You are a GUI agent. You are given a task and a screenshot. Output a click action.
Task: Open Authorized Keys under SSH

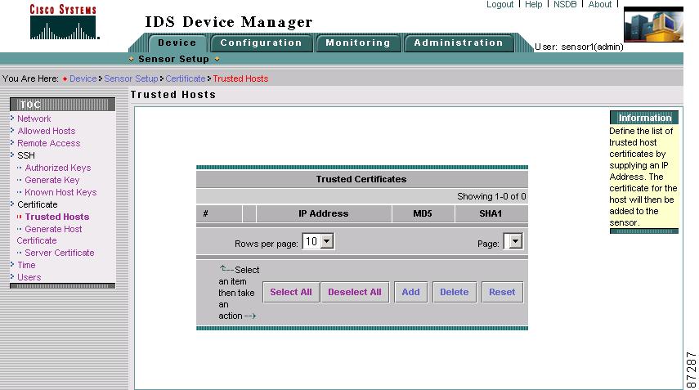coord(57,168)
